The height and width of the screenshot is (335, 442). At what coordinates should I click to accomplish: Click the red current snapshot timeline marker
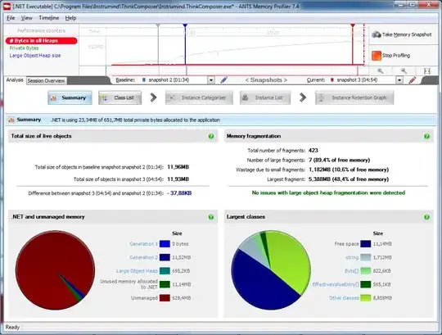coord(353,25)
